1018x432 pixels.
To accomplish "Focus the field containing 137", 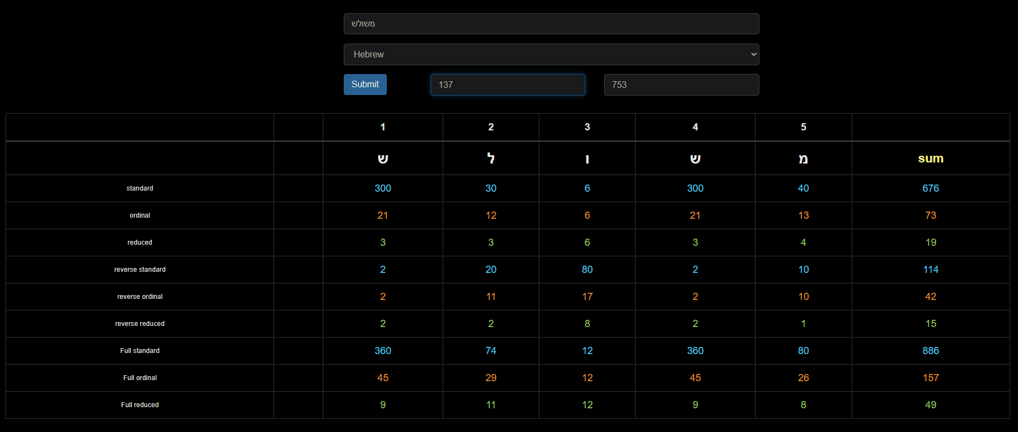I will (x=507, y=85).
